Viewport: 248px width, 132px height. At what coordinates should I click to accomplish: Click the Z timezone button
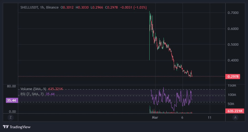click(10, 117)
